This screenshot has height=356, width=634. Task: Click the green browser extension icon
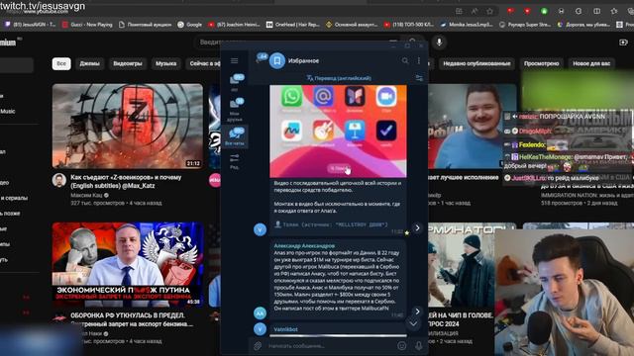544,11
